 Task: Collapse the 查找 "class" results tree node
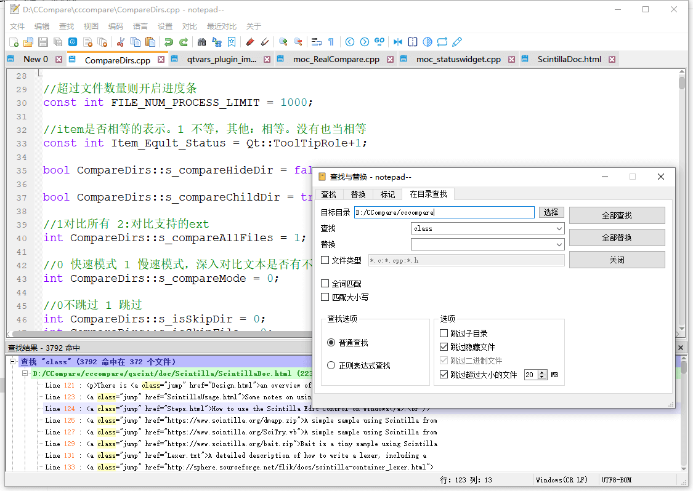click(x=13, y=362)
